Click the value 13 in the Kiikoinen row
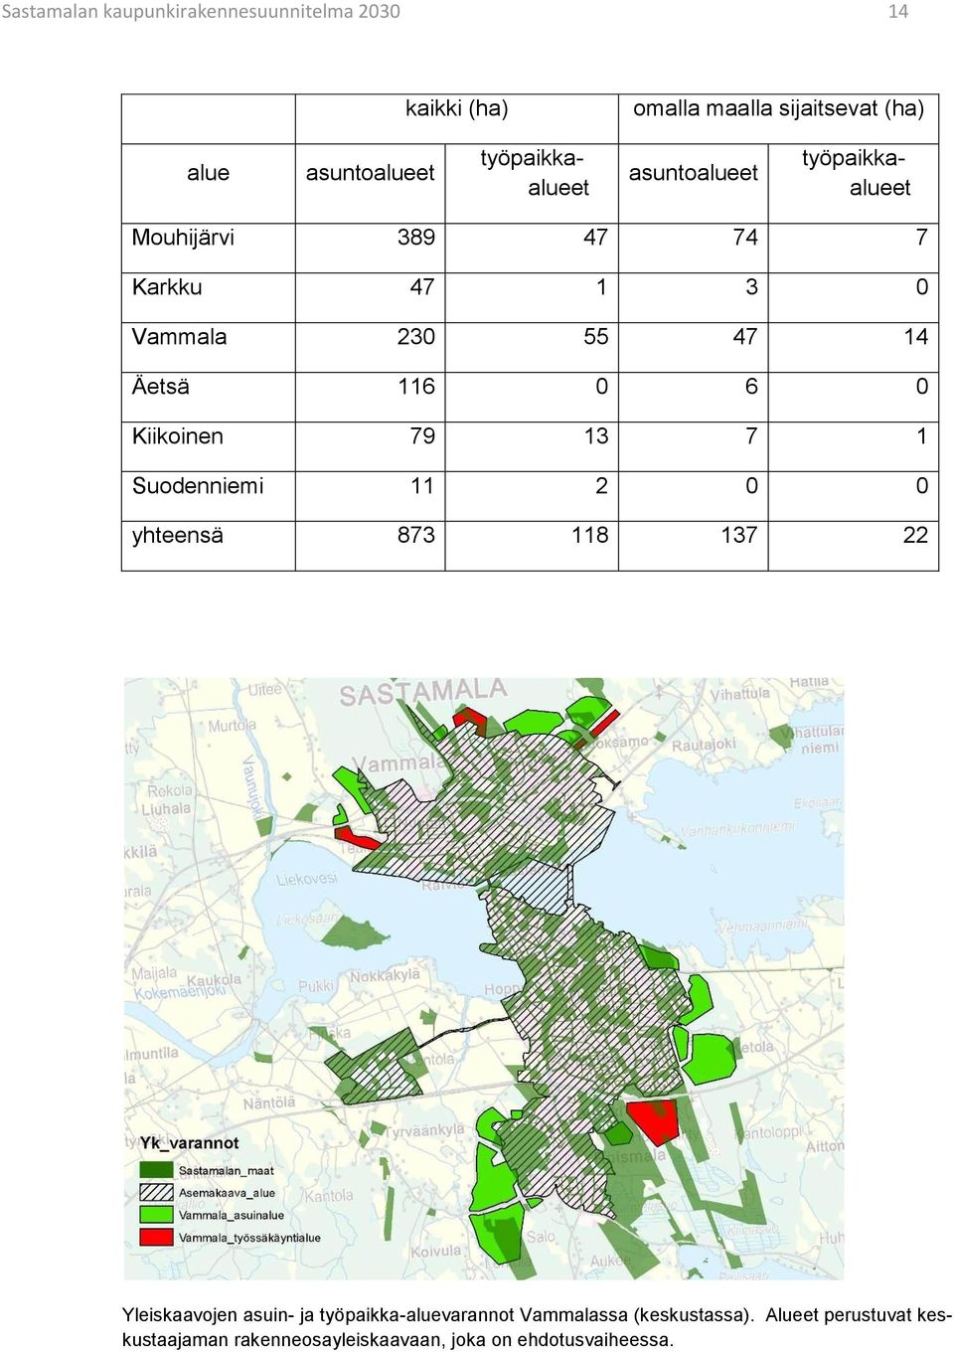Screen dimensions: 954x1352 596,436
